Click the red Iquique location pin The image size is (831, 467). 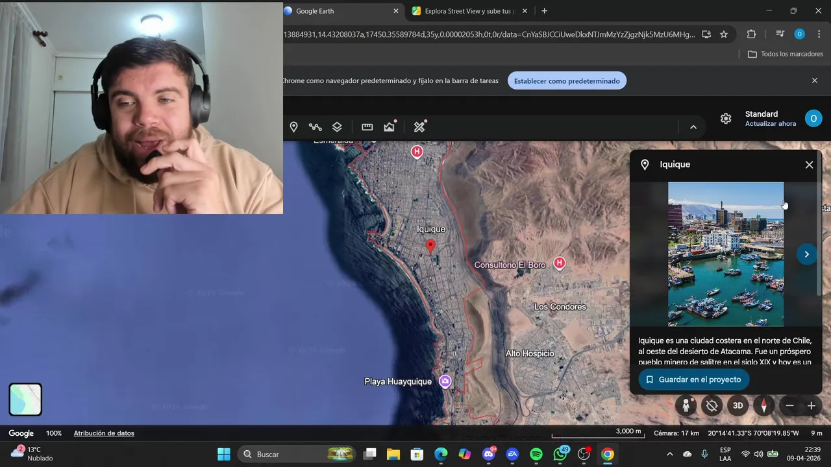(x=430, y=246)
